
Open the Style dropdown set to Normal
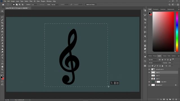coord(55,4)
